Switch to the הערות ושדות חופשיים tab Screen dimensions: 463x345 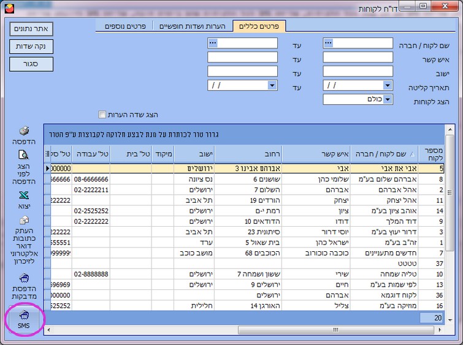click(193, 27)
